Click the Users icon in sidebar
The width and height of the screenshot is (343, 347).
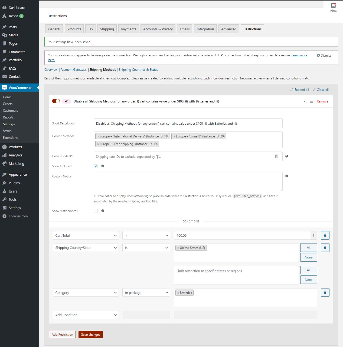pyautogui.click(x=4, y=191)
